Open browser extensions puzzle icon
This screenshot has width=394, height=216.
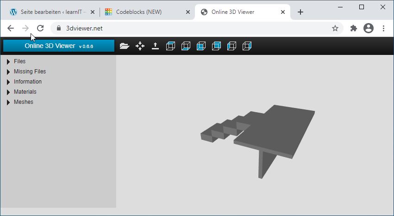(x=354, y=28)
